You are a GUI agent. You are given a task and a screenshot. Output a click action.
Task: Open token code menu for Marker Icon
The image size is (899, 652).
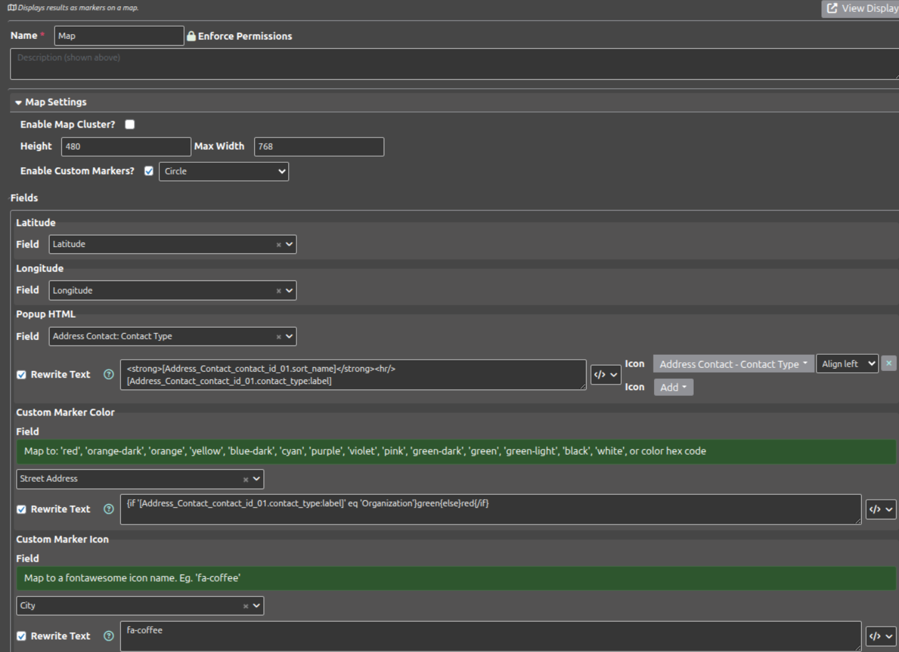click(881, 637)
